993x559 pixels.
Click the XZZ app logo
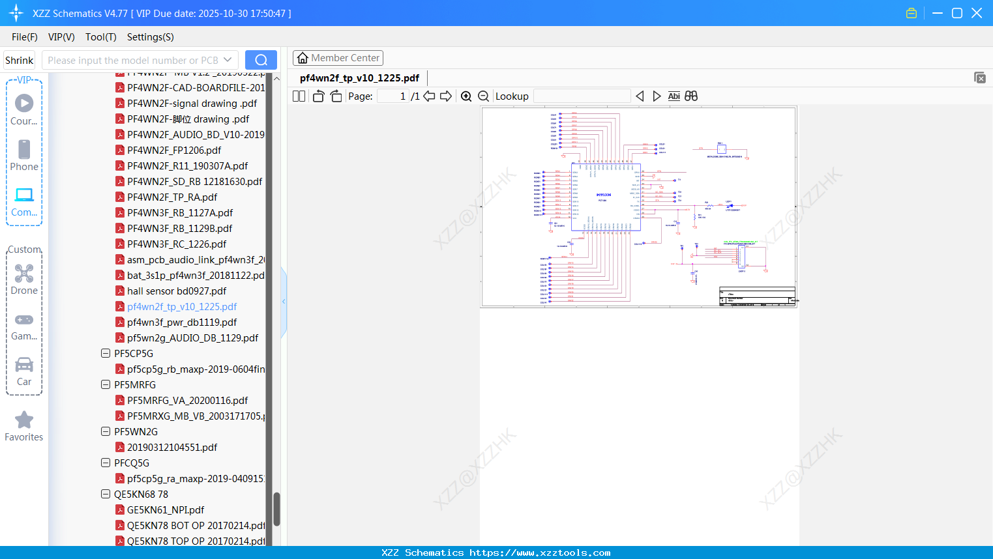click(x=16, y=13)
